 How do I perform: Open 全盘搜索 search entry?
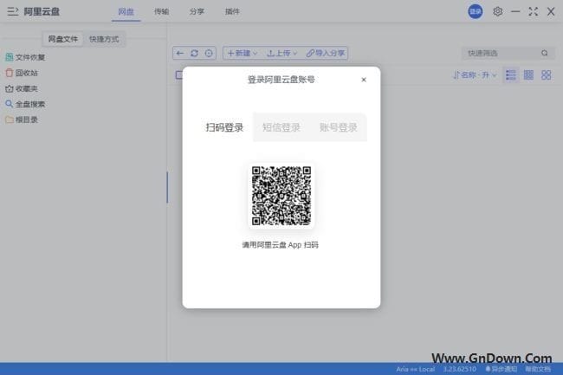25,104
